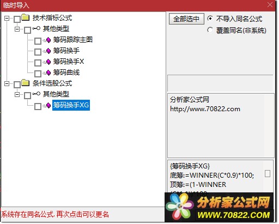Click the purple diamond icon of 筹码换手X
Viewport: 279px width, 224px height.
click(x=48, y=62)
